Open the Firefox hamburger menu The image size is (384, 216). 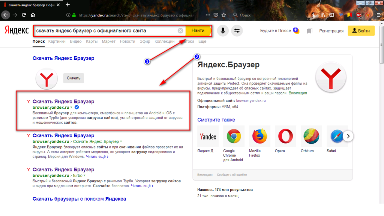coord(378,15)
